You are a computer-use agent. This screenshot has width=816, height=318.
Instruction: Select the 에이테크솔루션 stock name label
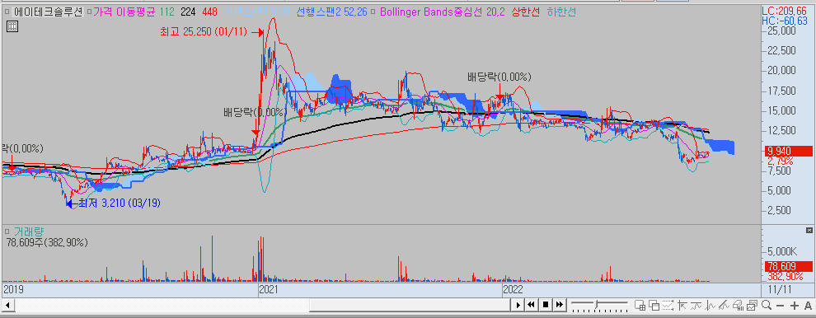coord(49,12)
